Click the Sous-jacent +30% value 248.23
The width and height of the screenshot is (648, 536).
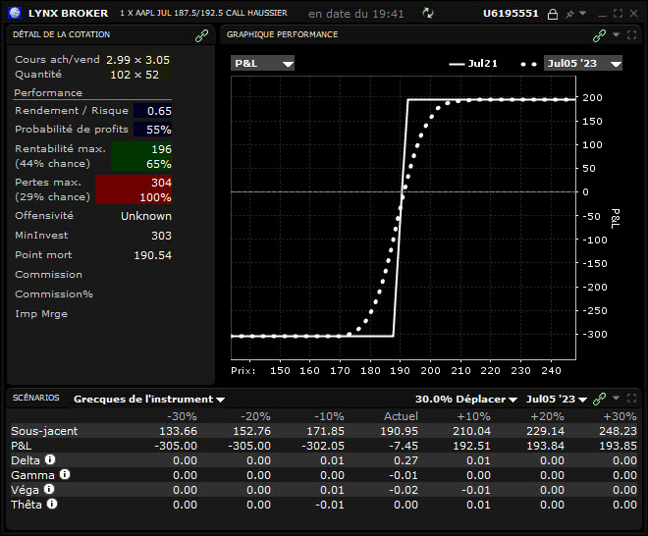tap(618, 431)
